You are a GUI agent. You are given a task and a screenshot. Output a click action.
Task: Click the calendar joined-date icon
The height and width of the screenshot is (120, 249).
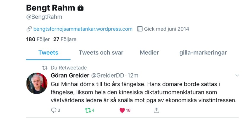pyautogui.click(x=140, y=29)
